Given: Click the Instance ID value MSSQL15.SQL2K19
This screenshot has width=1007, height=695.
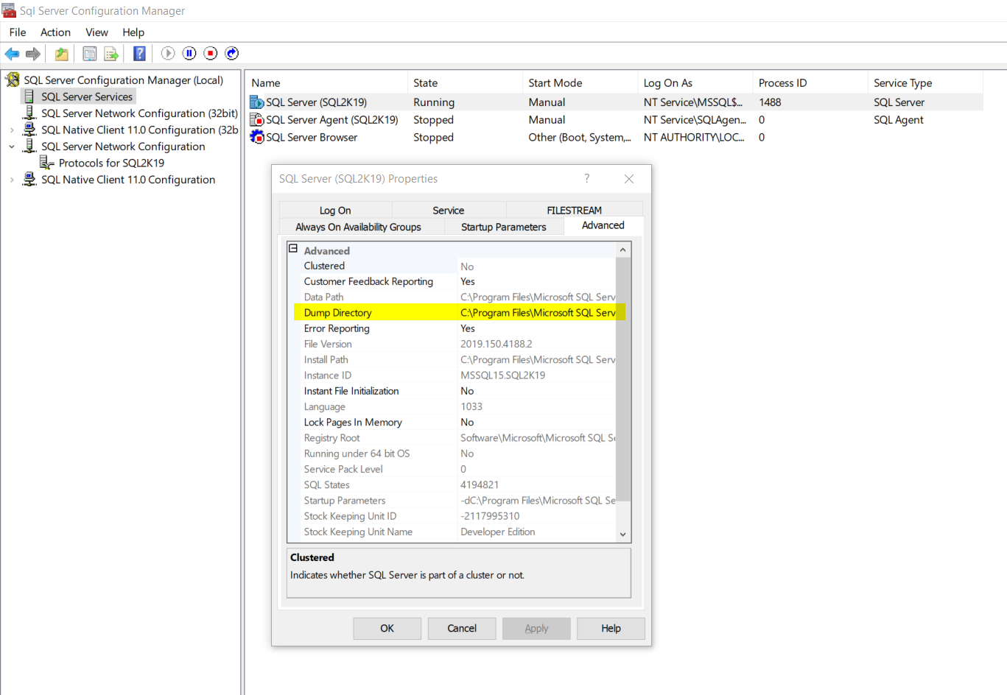Looking at the screenshot, I should 503,375.
